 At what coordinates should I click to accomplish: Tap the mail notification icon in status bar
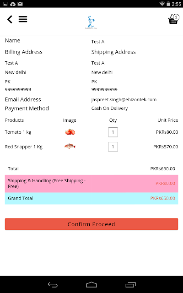tap(20, 4)
